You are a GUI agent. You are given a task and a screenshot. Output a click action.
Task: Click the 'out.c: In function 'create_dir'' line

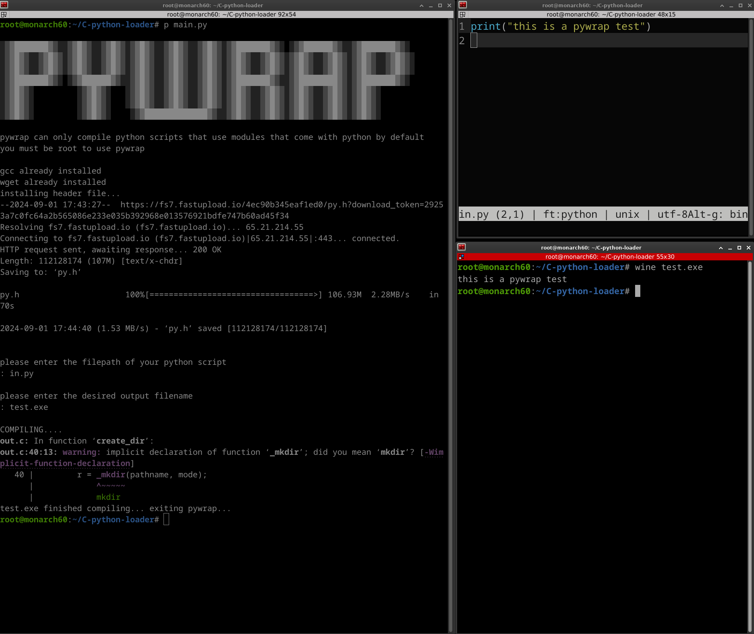point(77,441)
